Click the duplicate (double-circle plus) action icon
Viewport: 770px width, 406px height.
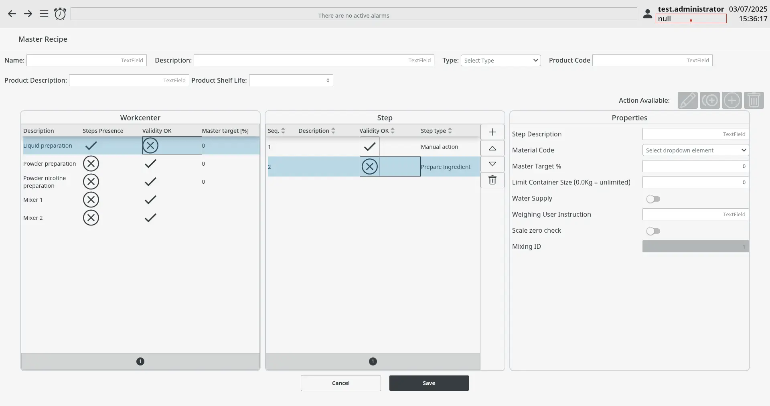point(709,100)
